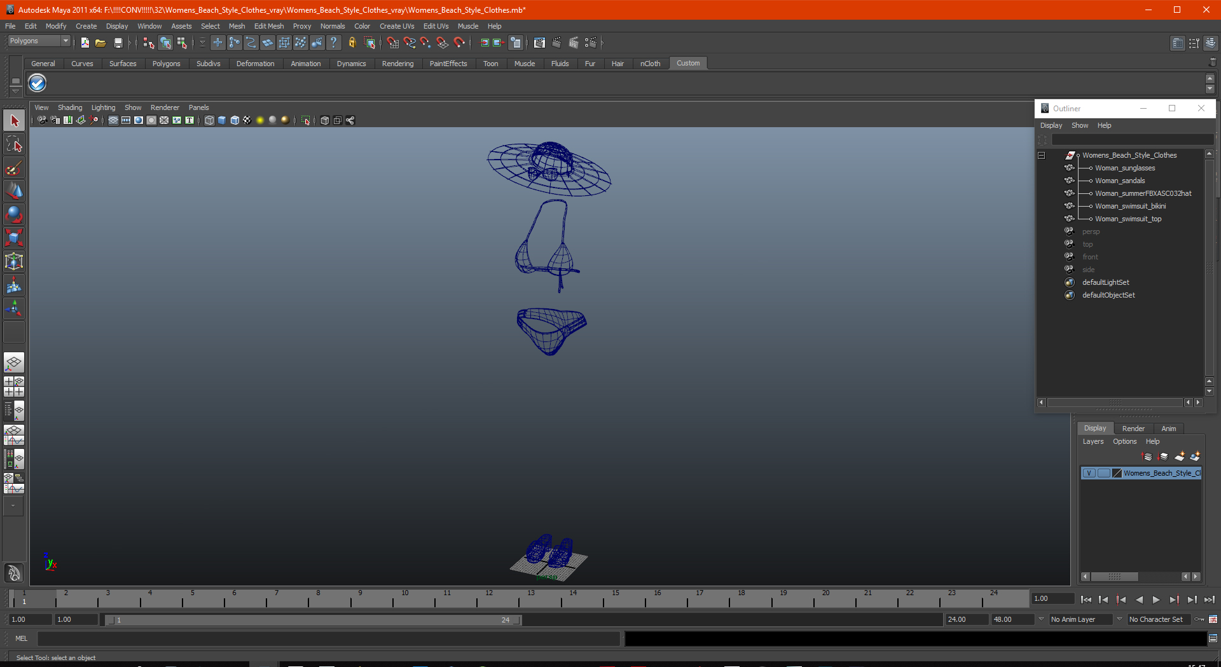
Task: Open Render Settings clapper icon
Action: [590, 43]
